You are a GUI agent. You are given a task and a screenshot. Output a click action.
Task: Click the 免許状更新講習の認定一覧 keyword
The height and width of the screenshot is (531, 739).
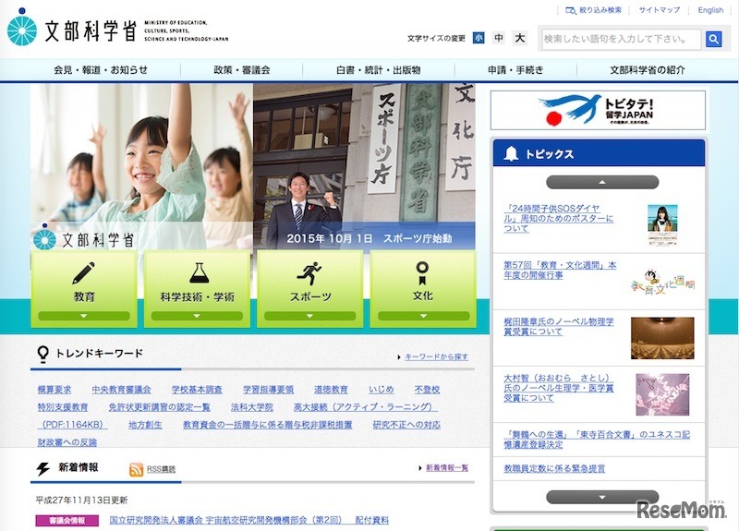click(x=159, y=407)
